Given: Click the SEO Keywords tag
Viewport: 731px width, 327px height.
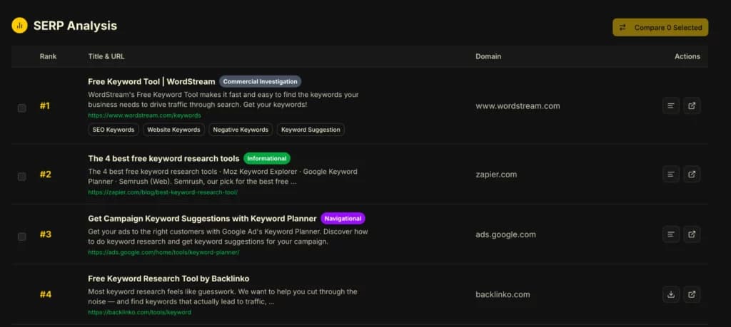Looking at the screenshot, I should pyautogui.click(x=113, y=130).
